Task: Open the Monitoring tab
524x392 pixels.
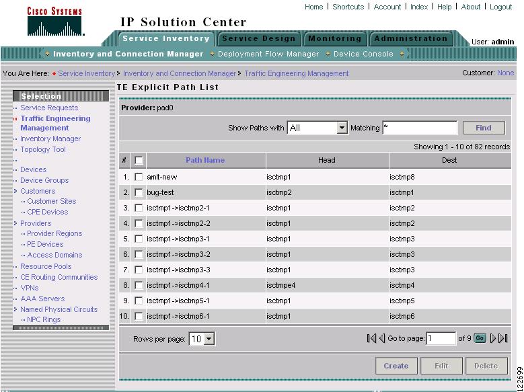Action: tap(335, 38)
